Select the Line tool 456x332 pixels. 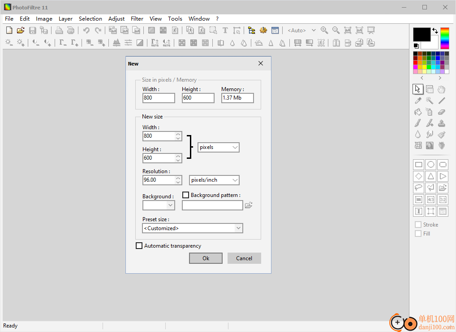[x=442, y=101]
